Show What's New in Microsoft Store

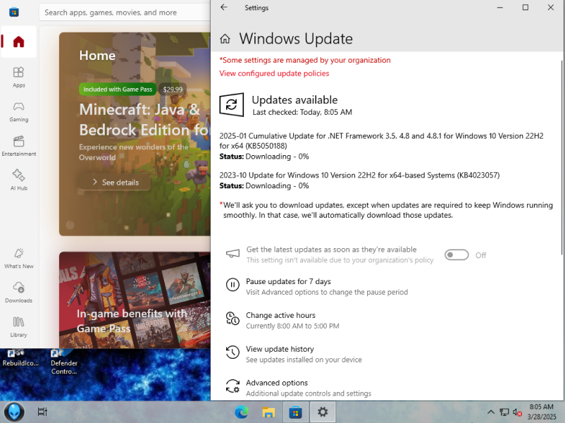point(19,258)
